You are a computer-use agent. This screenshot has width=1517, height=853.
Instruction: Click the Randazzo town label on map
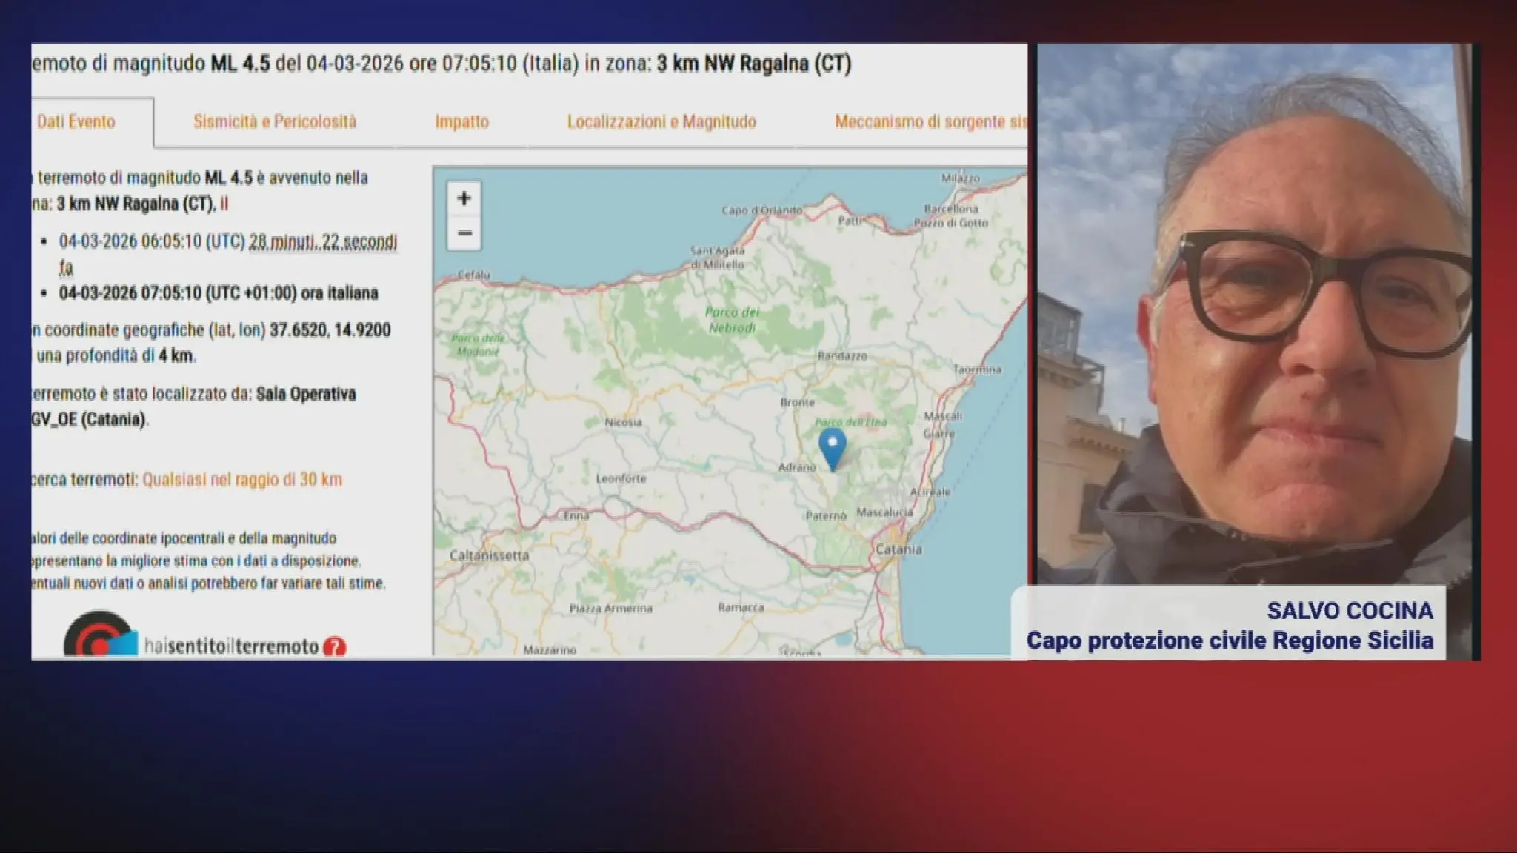pyautogui.click(x=842, y=356)
